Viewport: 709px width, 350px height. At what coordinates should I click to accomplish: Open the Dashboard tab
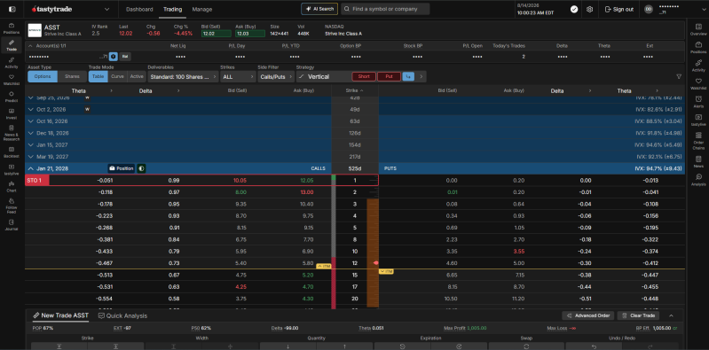tap(139, 9)
